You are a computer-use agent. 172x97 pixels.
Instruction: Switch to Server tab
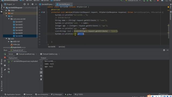tap(11, 54)
